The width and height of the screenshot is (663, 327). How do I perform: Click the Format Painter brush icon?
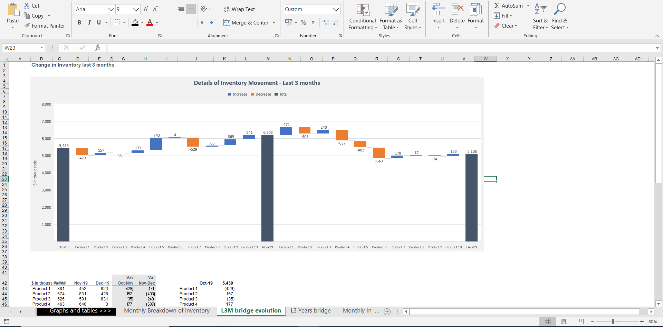click(x=27, y=26)
